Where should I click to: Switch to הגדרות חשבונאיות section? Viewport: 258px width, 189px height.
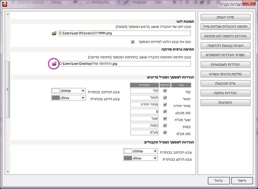point(226,64)
